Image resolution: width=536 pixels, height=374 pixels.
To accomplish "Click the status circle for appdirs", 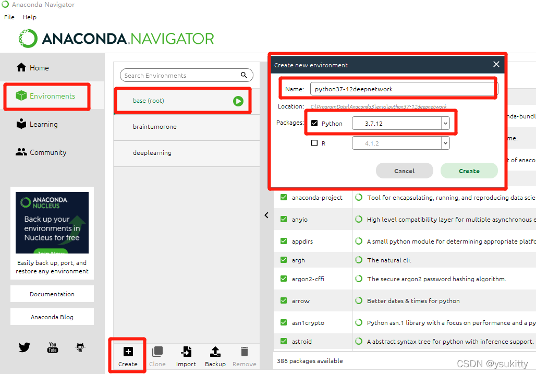I will click(x=359, y=241).
